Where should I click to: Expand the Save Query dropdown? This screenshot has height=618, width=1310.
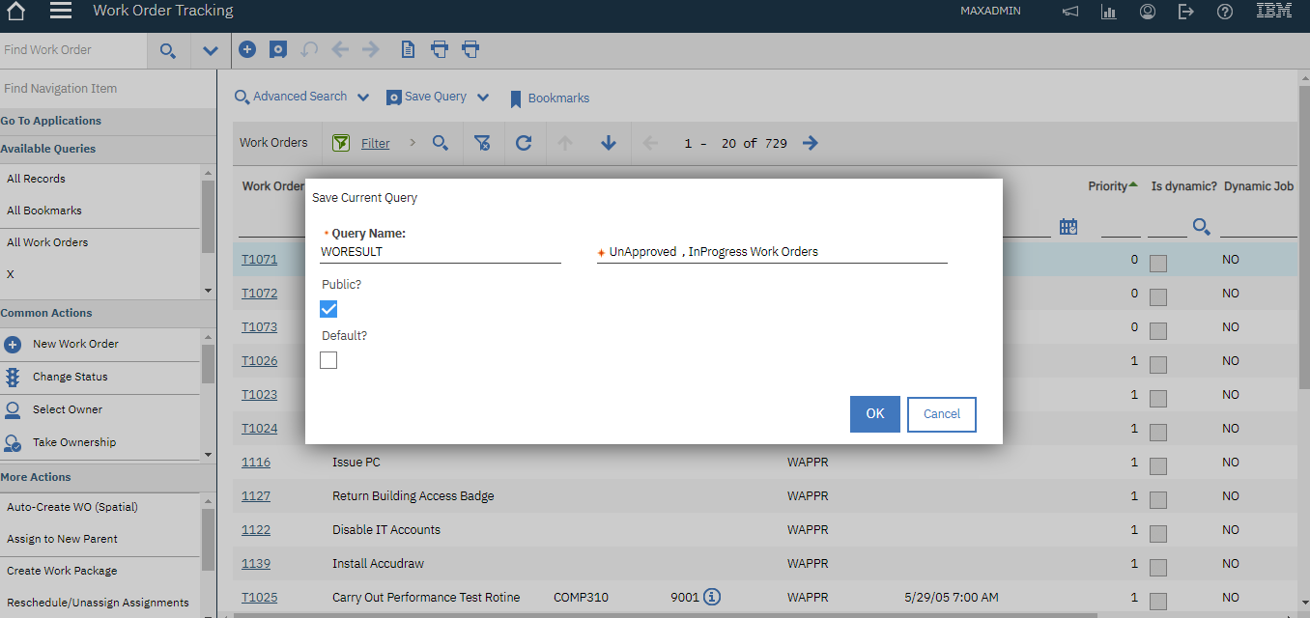coord(483,97)
